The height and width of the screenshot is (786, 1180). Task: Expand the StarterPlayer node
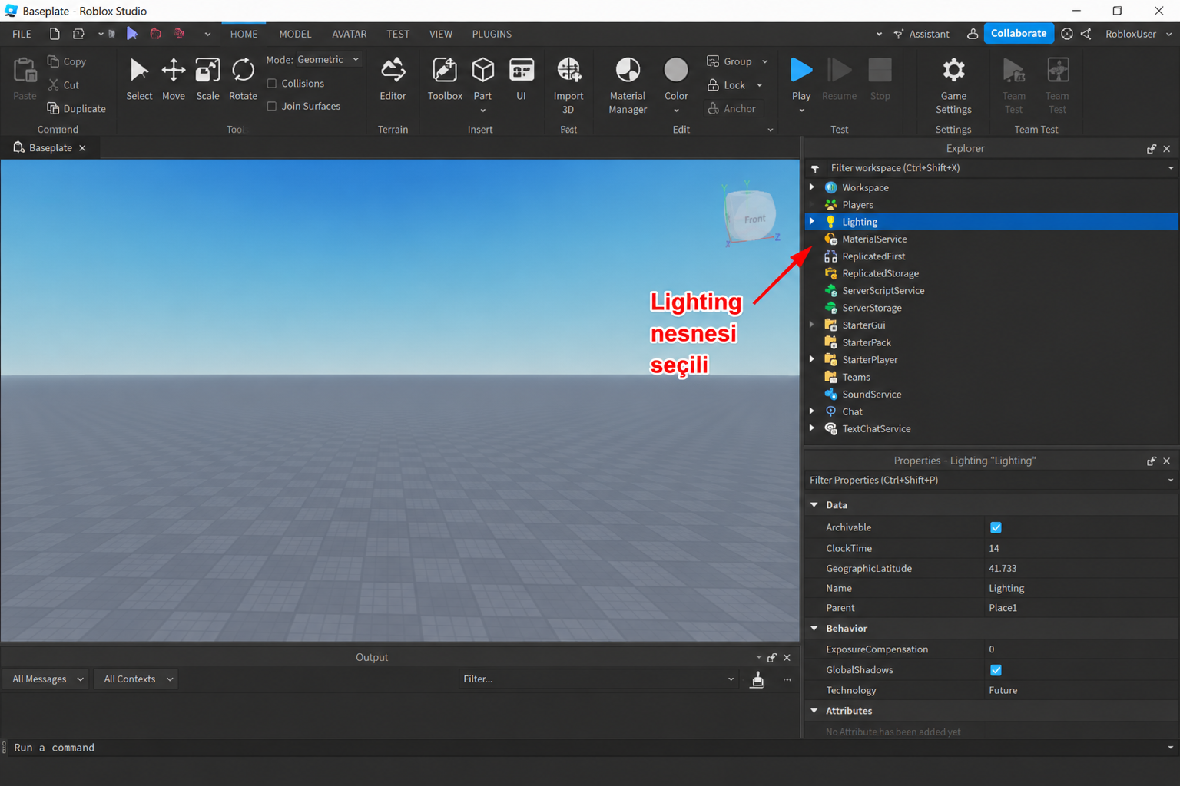pos(812,359)
